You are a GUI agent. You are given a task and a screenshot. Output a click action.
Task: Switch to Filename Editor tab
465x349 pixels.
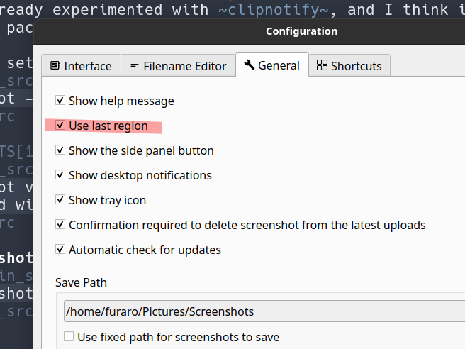tap(177, 66)
